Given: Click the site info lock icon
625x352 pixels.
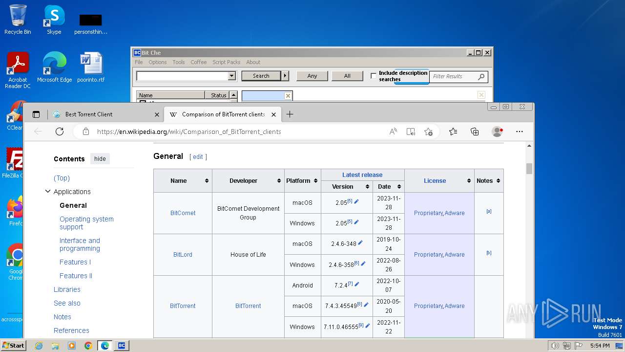Looking at the screenshot, I should (86, 132).
